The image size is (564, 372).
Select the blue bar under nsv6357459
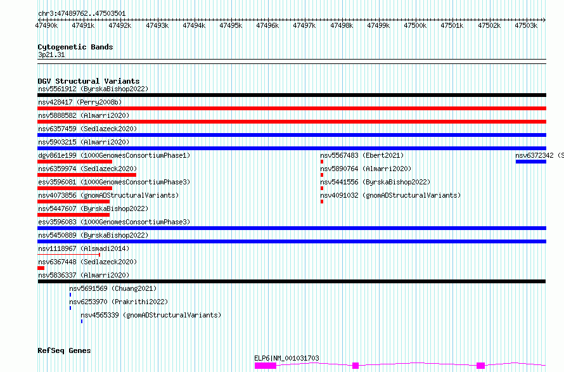click(292, 135)
